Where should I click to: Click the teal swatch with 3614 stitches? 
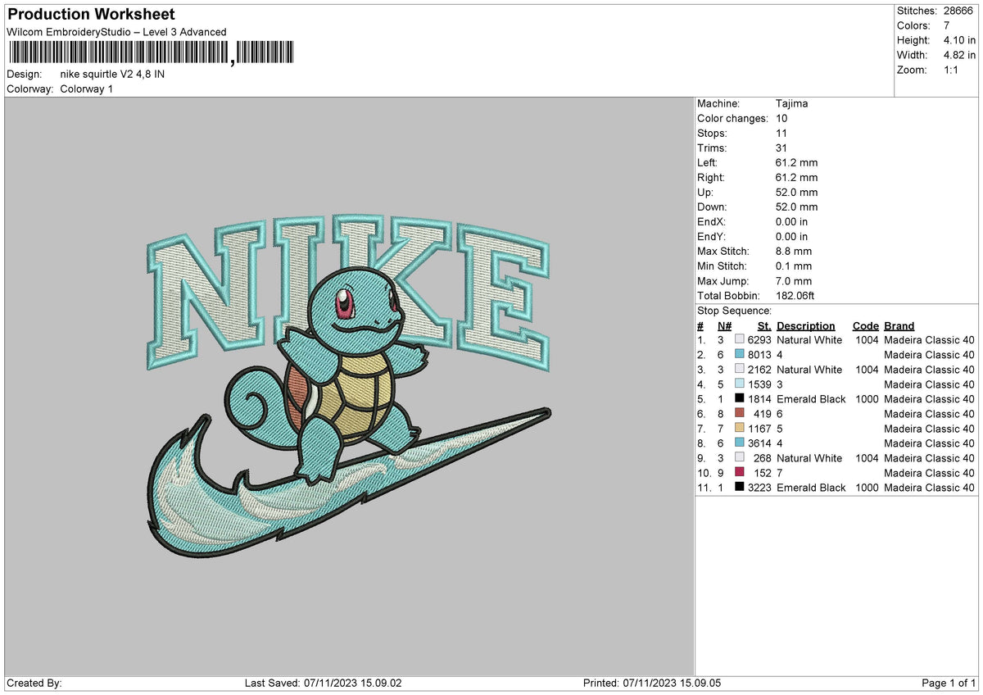740,443
